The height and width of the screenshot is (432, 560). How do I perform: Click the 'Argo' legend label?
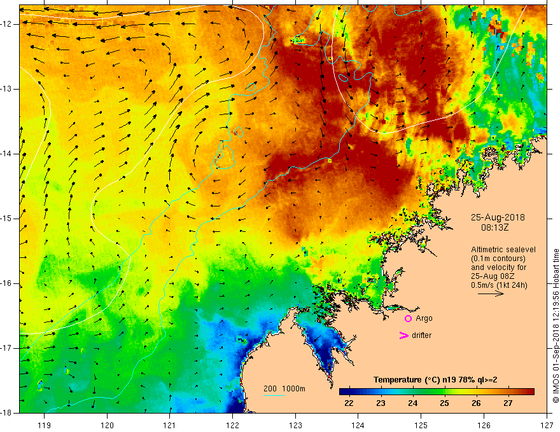424,318
